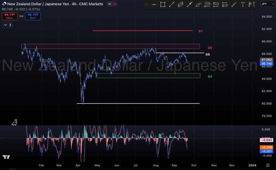
Task: Select the Text tool
Action: tap(243, 5)
